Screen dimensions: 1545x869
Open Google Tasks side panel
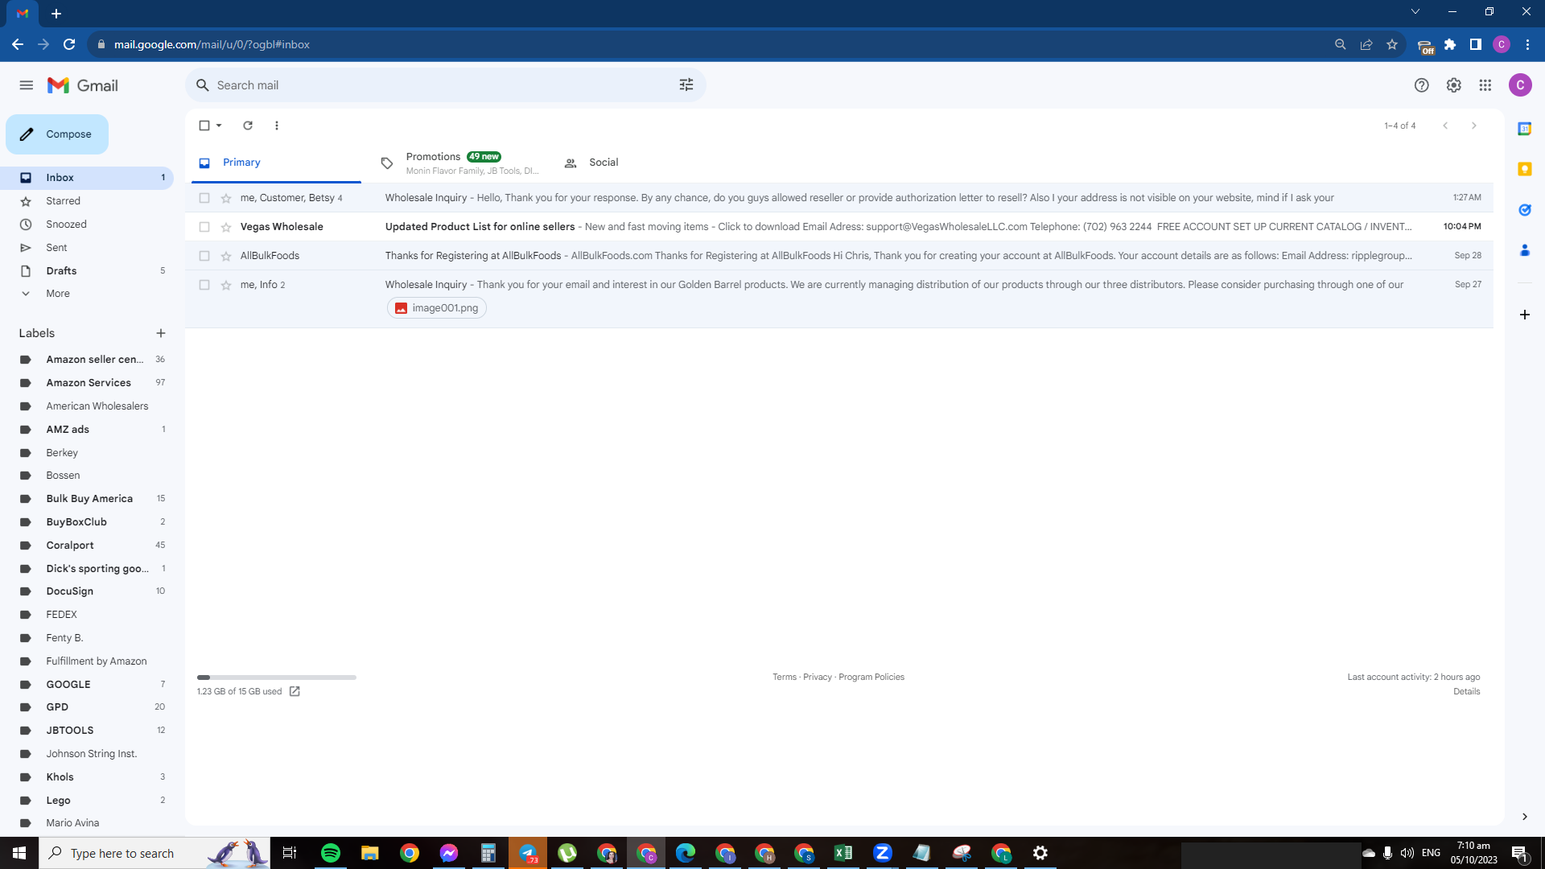coord(1524,210)
